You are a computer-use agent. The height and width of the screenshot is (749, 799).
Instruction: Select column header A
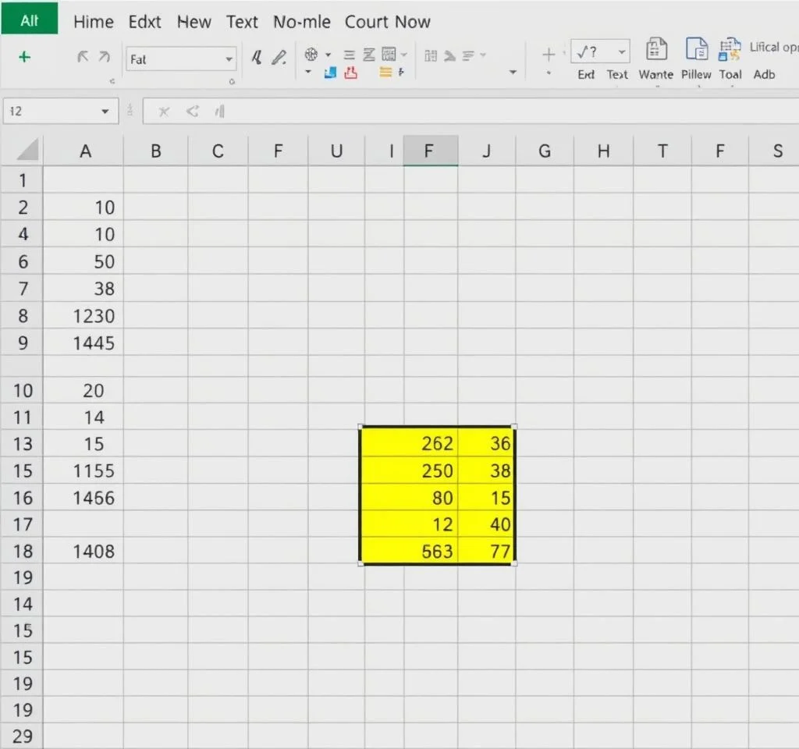click(85, 151)
